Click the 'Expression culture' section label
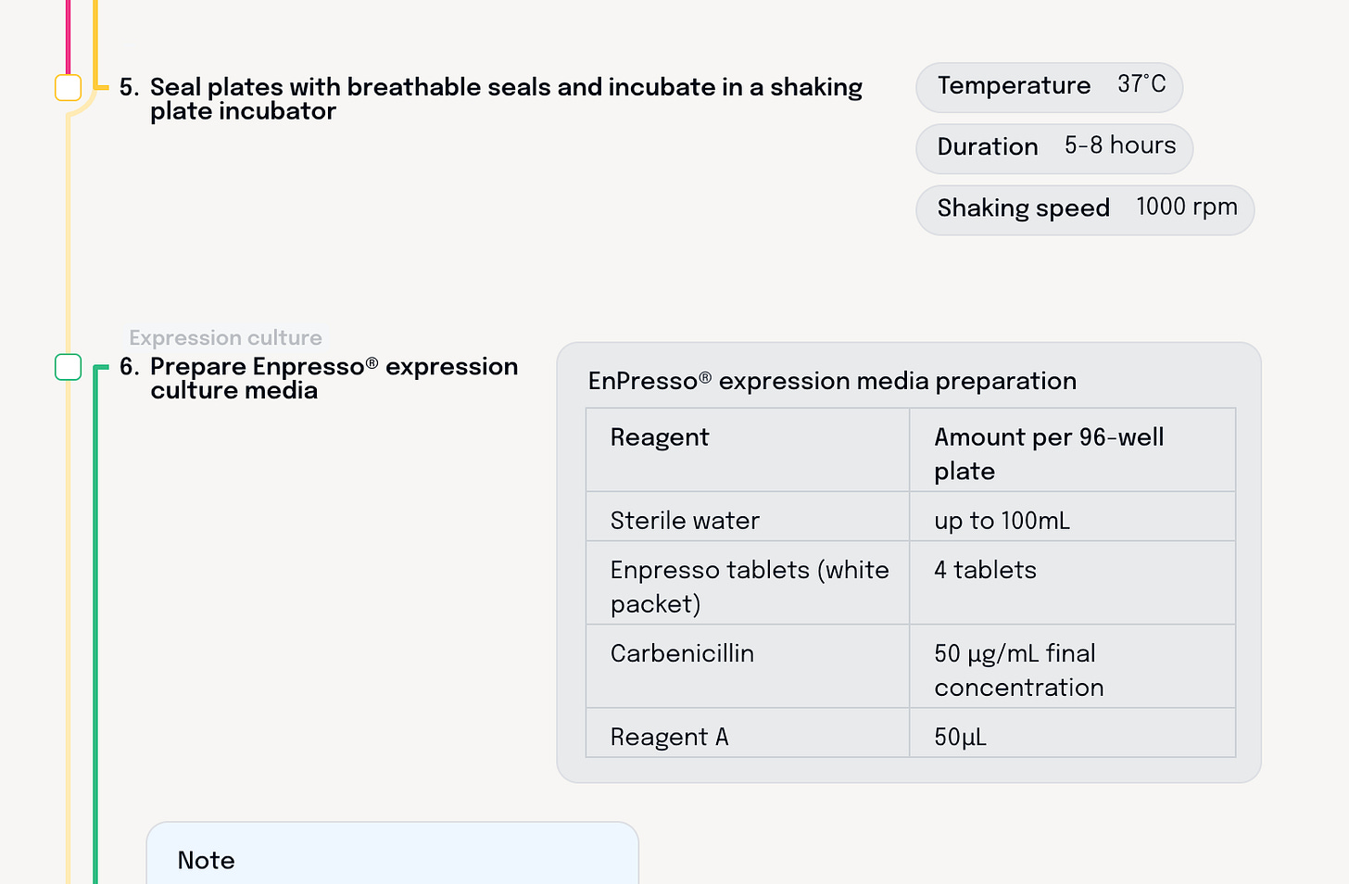The height and width of the screenshot is (884, 1349). point(225,338)
